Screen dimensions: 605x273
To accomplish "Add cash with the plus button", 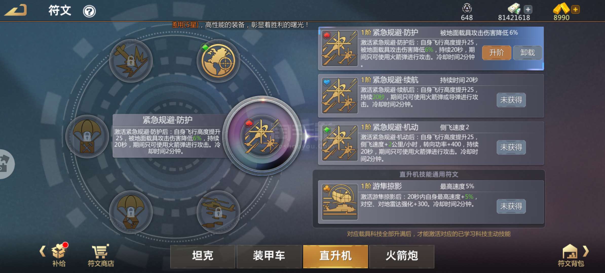I will point(528,10).
